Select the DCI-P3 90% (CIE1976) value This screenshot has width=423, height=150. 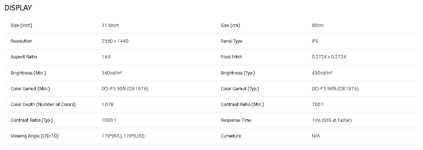point(125,89)
